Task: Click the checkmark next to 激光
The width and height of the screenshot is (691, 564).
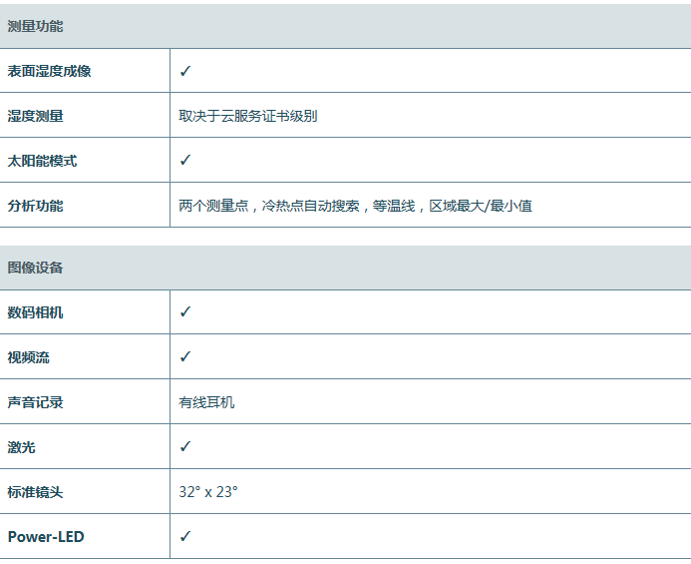Action: click(x=185, y=446)
